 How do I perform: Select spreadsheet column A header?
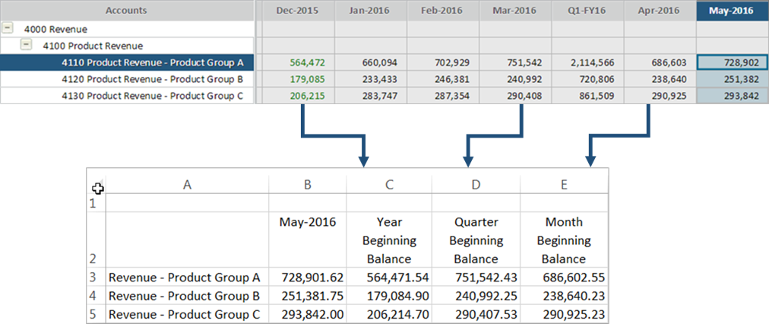tap(187, 183)
